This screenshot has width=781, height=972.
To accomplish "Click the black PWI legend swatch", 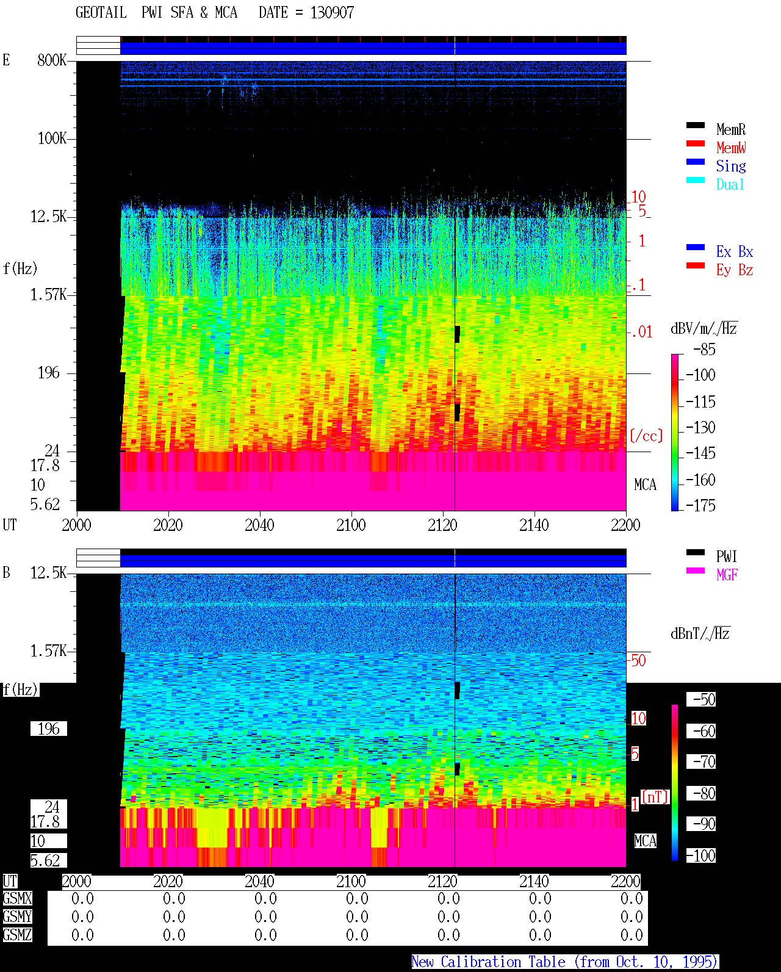I will pyautogui.click(x=696, y=552).
